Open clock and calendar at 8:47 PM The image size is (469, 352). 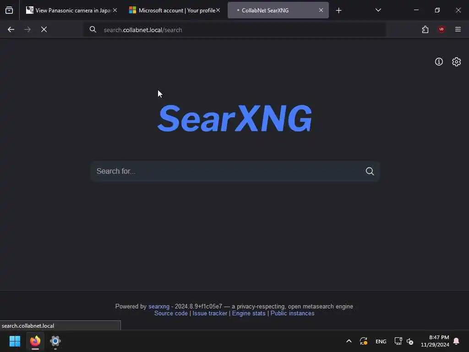435,341
